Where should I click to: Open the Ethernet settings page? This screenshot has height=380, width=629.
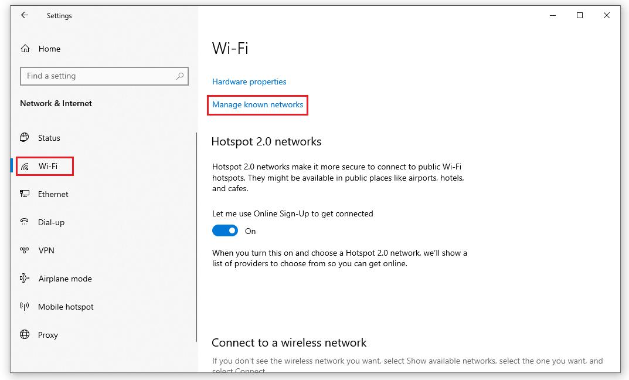coord(53,194)
